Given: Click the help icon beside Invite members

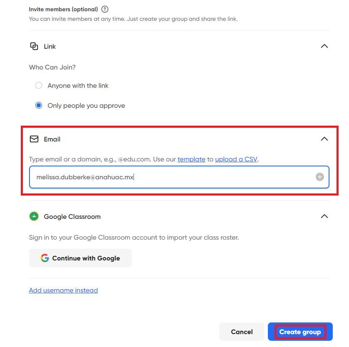Looking at the screenshot, I should click(105, 9).
